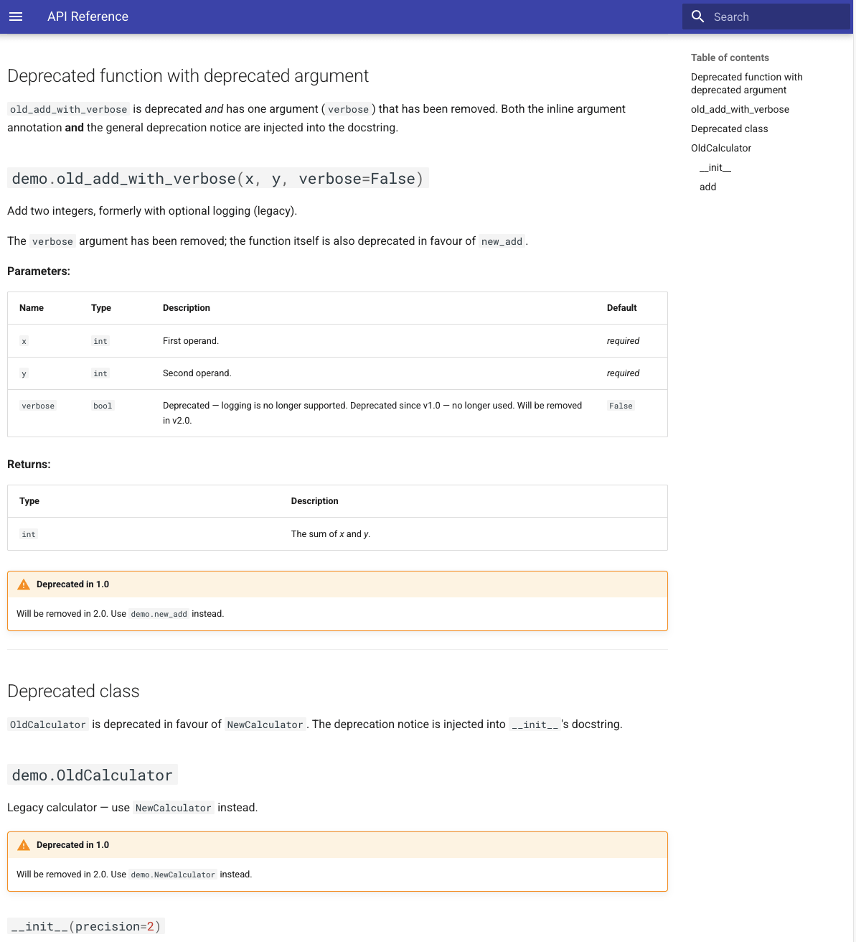Select the demo.old_add_with_verbose signature block
The image size is (856, 942).
[x=217, y=178]
